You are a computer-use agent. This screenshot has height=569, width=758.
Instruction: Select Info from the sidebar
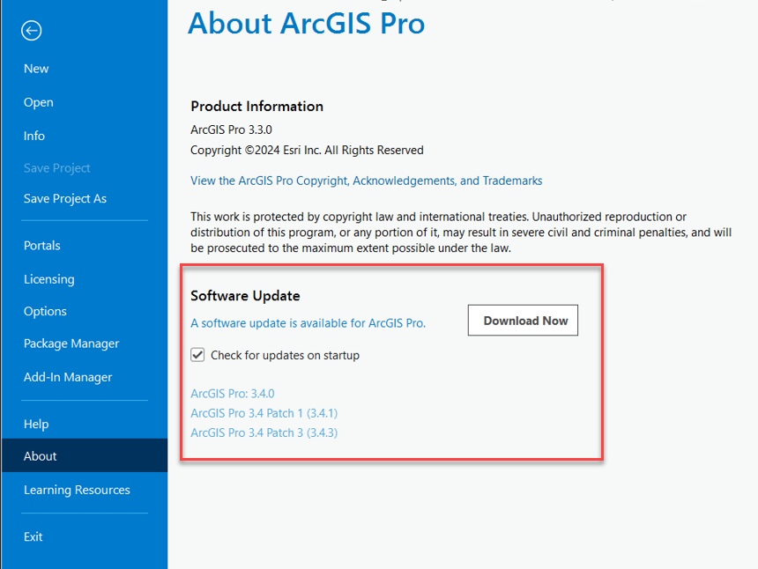(x=33, y=136)
